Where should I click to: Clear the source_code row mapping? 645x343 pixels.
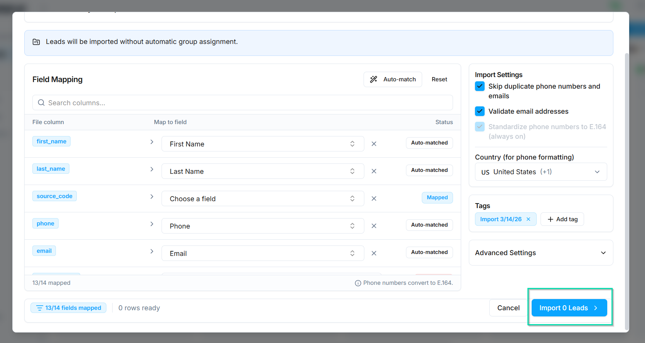click(374, 198)
